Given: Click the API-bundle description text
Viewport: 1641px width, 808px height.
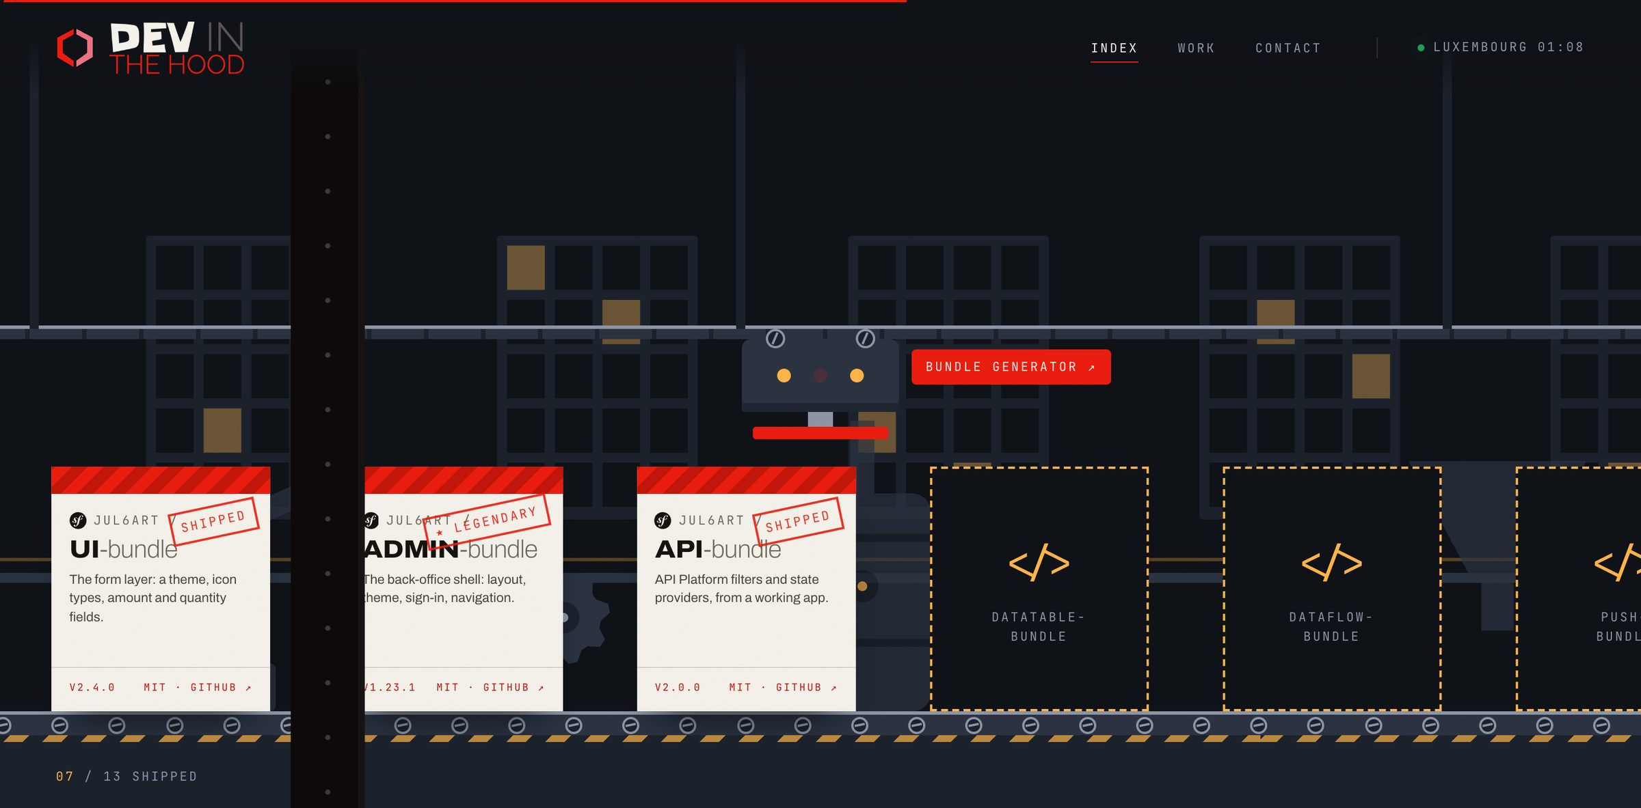Looking at the screenshot, I should [741, 589].
